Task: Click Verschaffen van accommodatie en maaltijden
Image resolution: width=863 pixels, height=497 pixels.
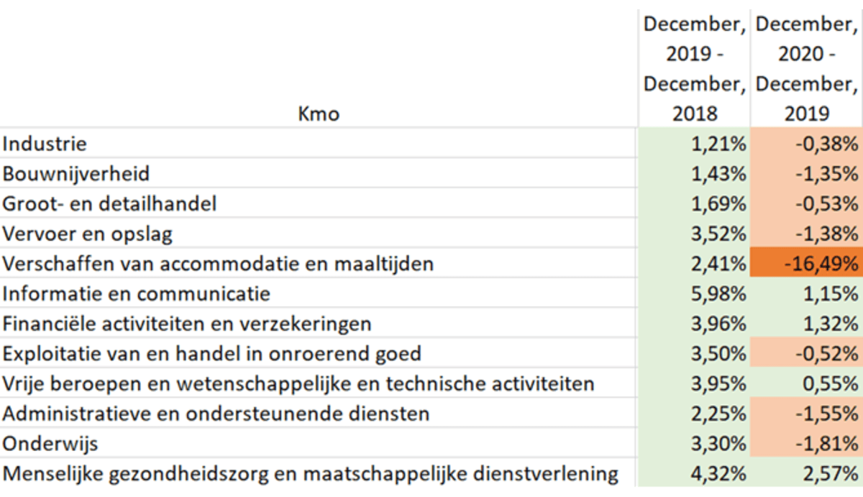Action: coord(218,264)
